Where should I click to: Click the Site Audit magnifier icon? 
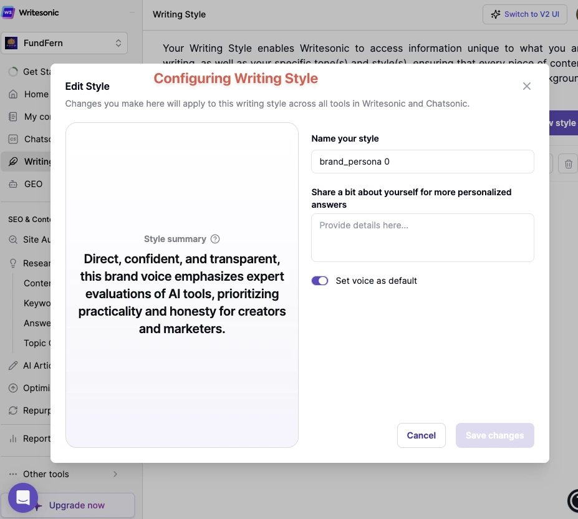coord(13,240)
